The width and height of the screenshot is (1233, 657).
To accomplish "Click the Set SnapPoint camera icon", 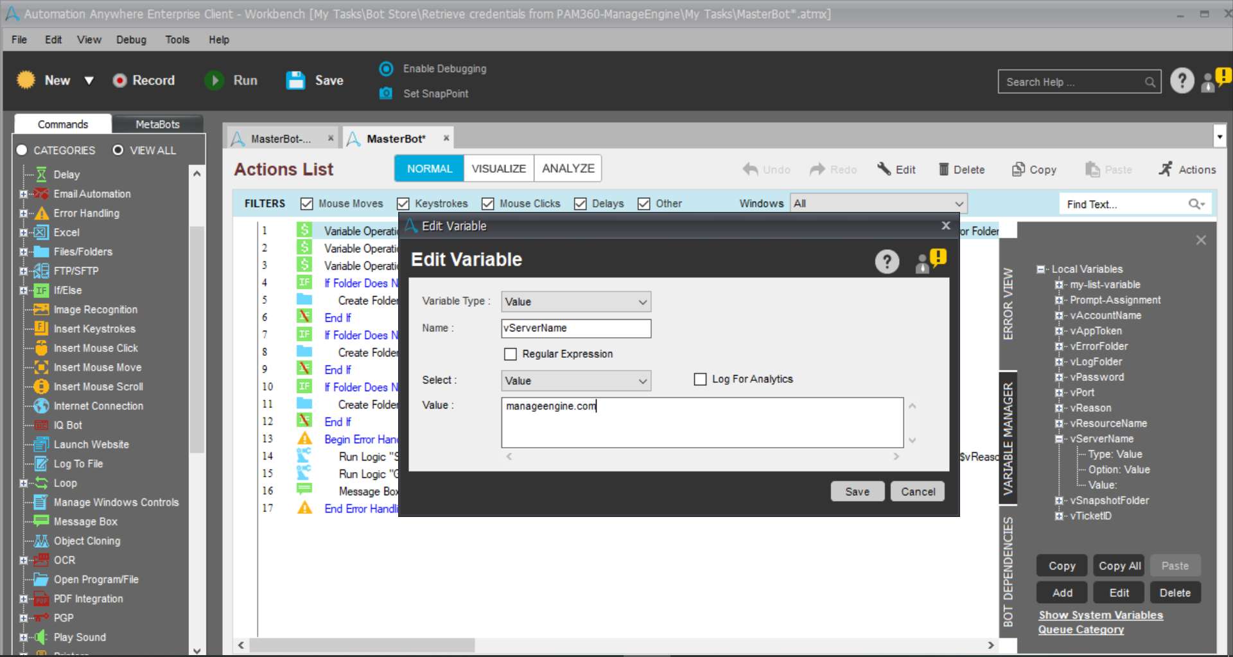I will (386, 93).
